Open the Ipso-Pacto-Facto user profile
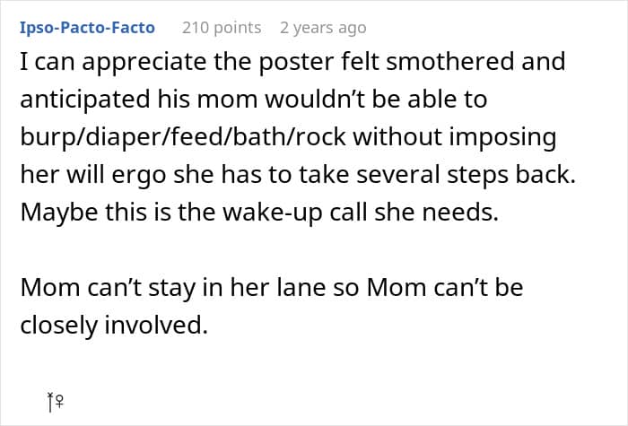Viewport: 628px width, 426px height. pos(87,28)
